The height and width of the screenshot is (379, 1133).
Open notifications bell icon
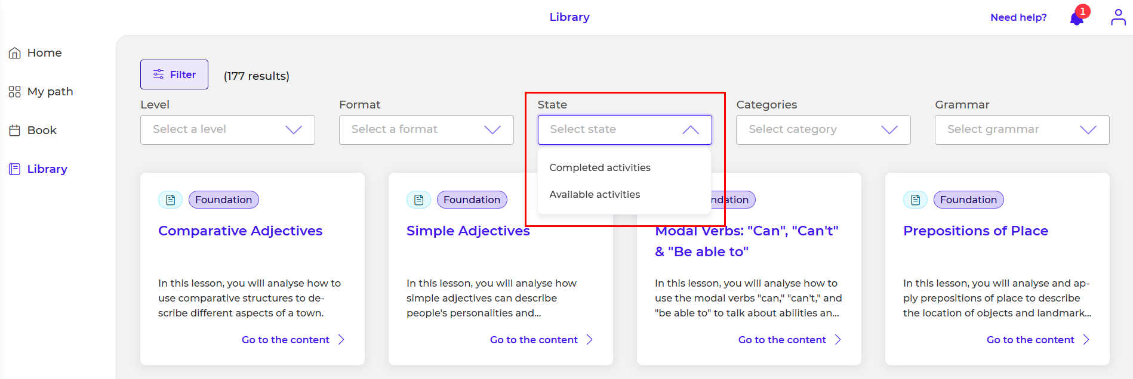(1077, 18)
